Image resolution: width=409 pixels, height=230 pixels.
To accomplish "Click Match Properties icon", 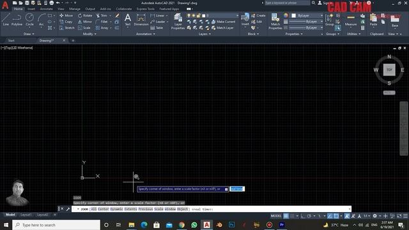I will [275, 21].
